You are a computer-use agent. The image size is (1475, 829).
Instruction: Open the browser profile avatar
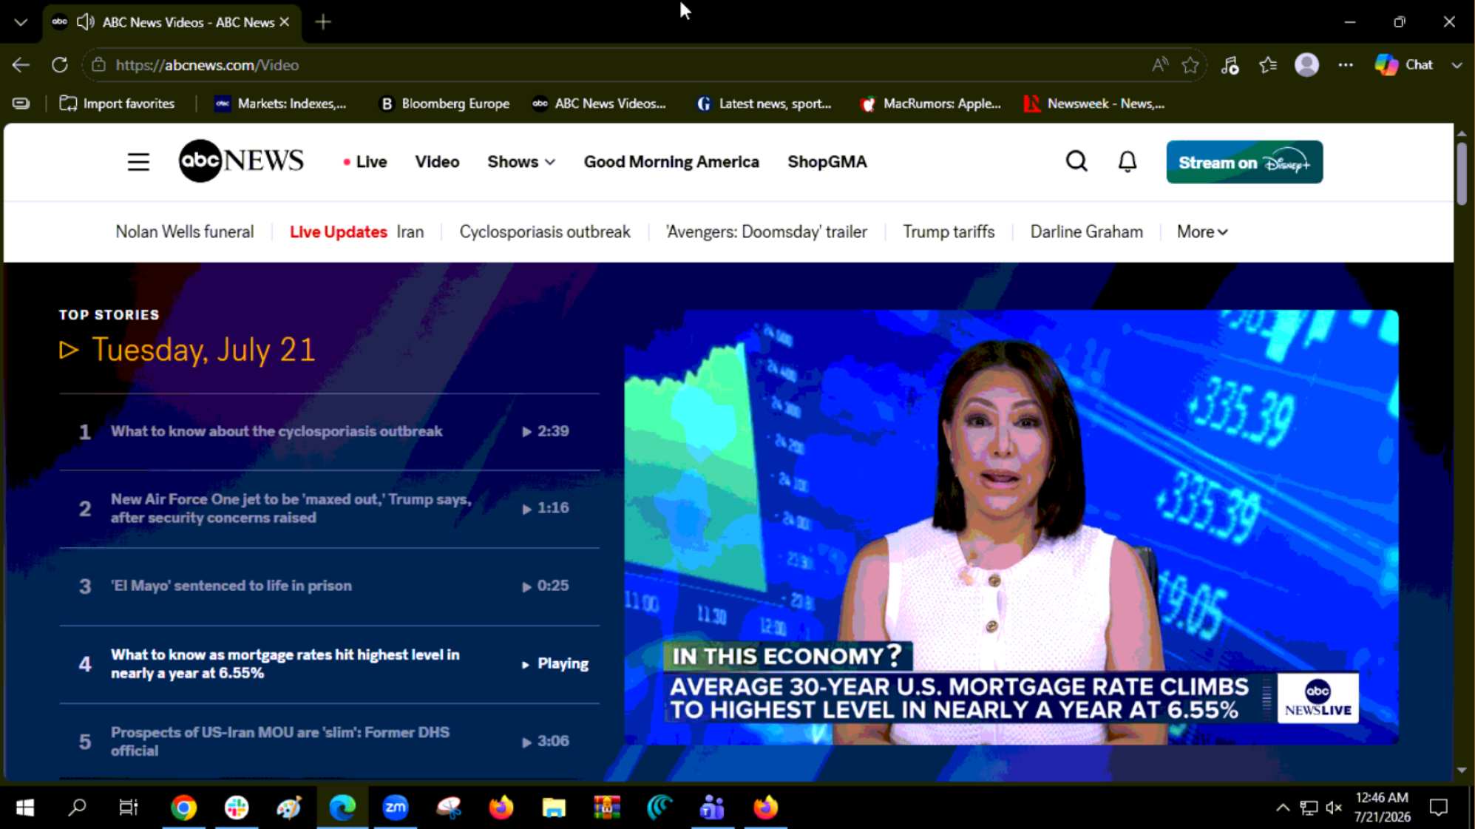[1306, 65]
